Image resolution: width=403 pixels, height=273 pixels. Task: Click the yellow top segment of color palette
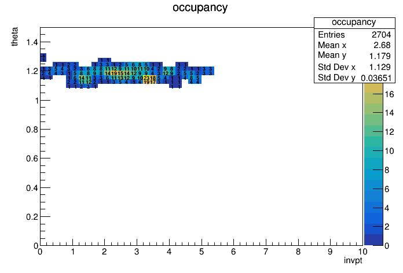tap(373, 88)
